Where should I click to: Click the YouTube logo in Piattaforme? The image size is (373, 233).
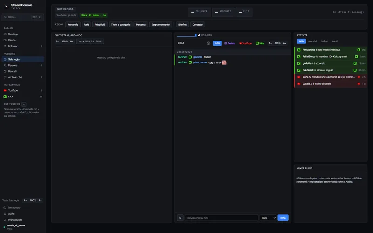pyautogui.click(x=5, y=90)
